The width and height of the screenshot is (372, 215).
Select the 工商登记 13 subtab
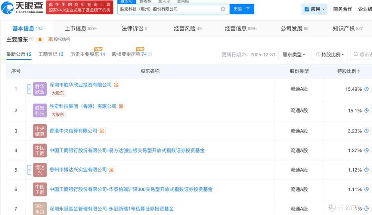[51, 54]
